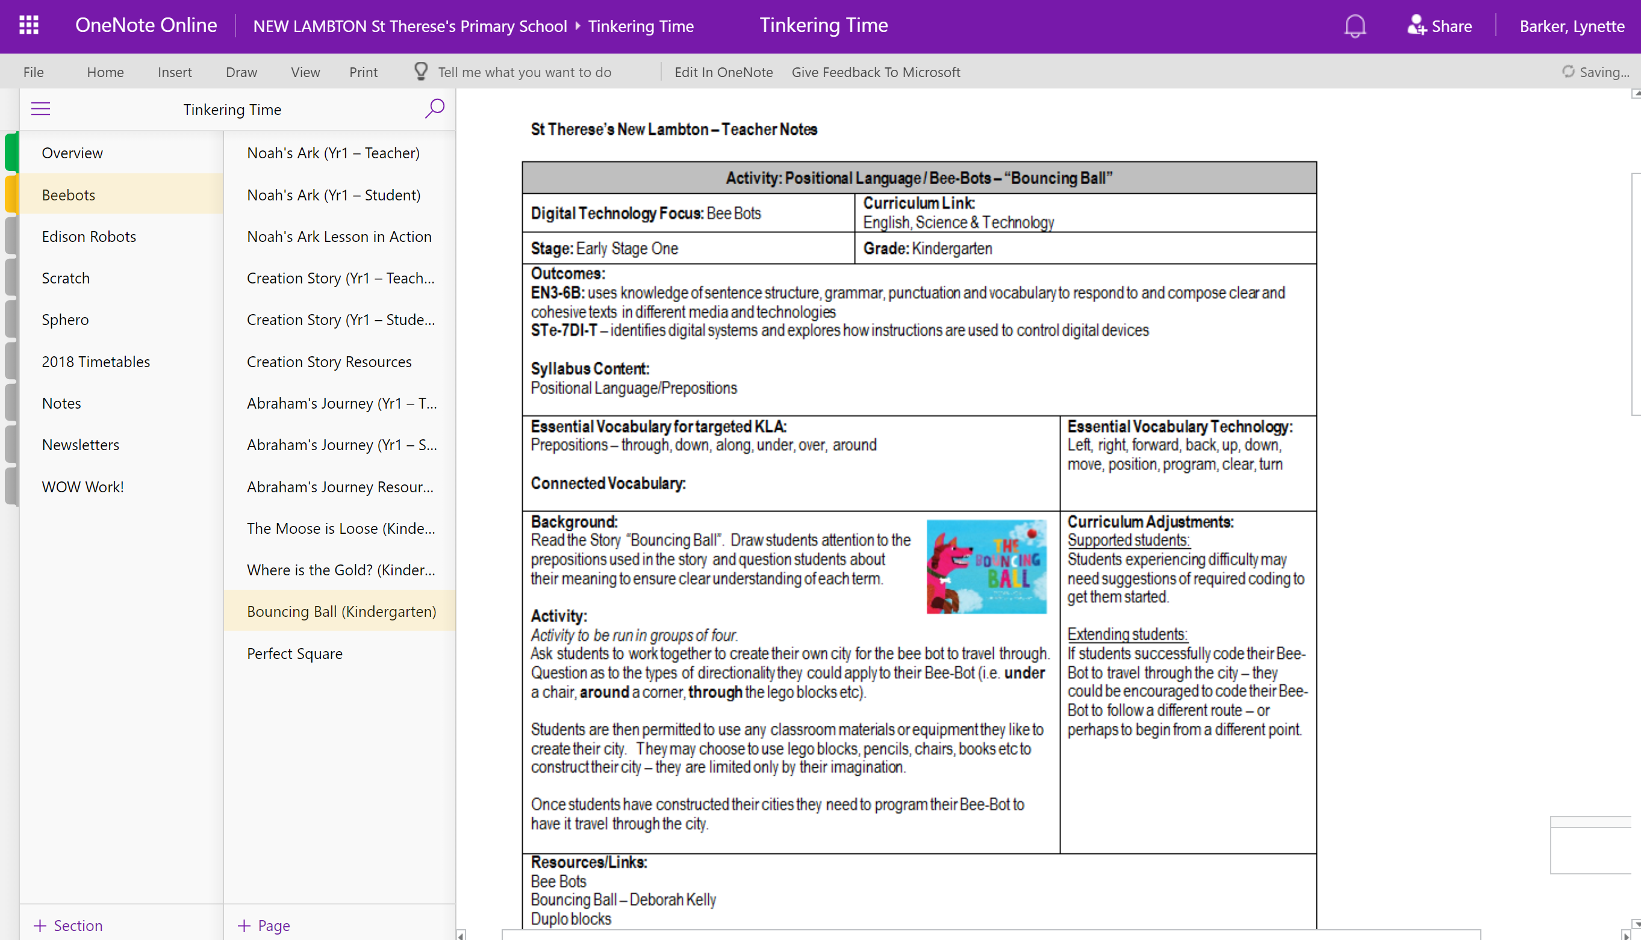The width and height of the screenshot is (1641, 940).
Task: Open the File menu
Action: [x=34, y=72]
